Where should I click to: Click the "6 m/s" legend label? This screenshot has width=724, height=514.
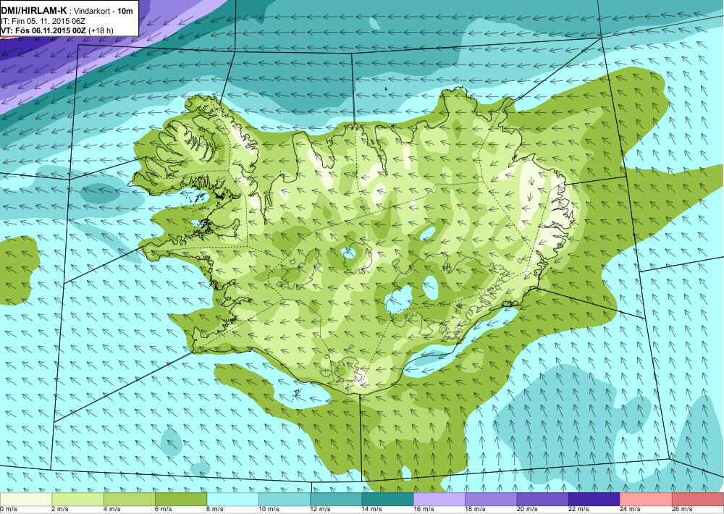coord(164,509)
